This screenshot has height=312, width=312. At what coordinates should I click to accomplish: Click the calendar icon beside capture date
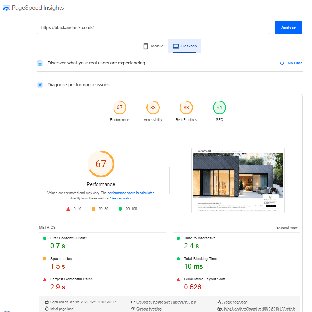(47, 302)
